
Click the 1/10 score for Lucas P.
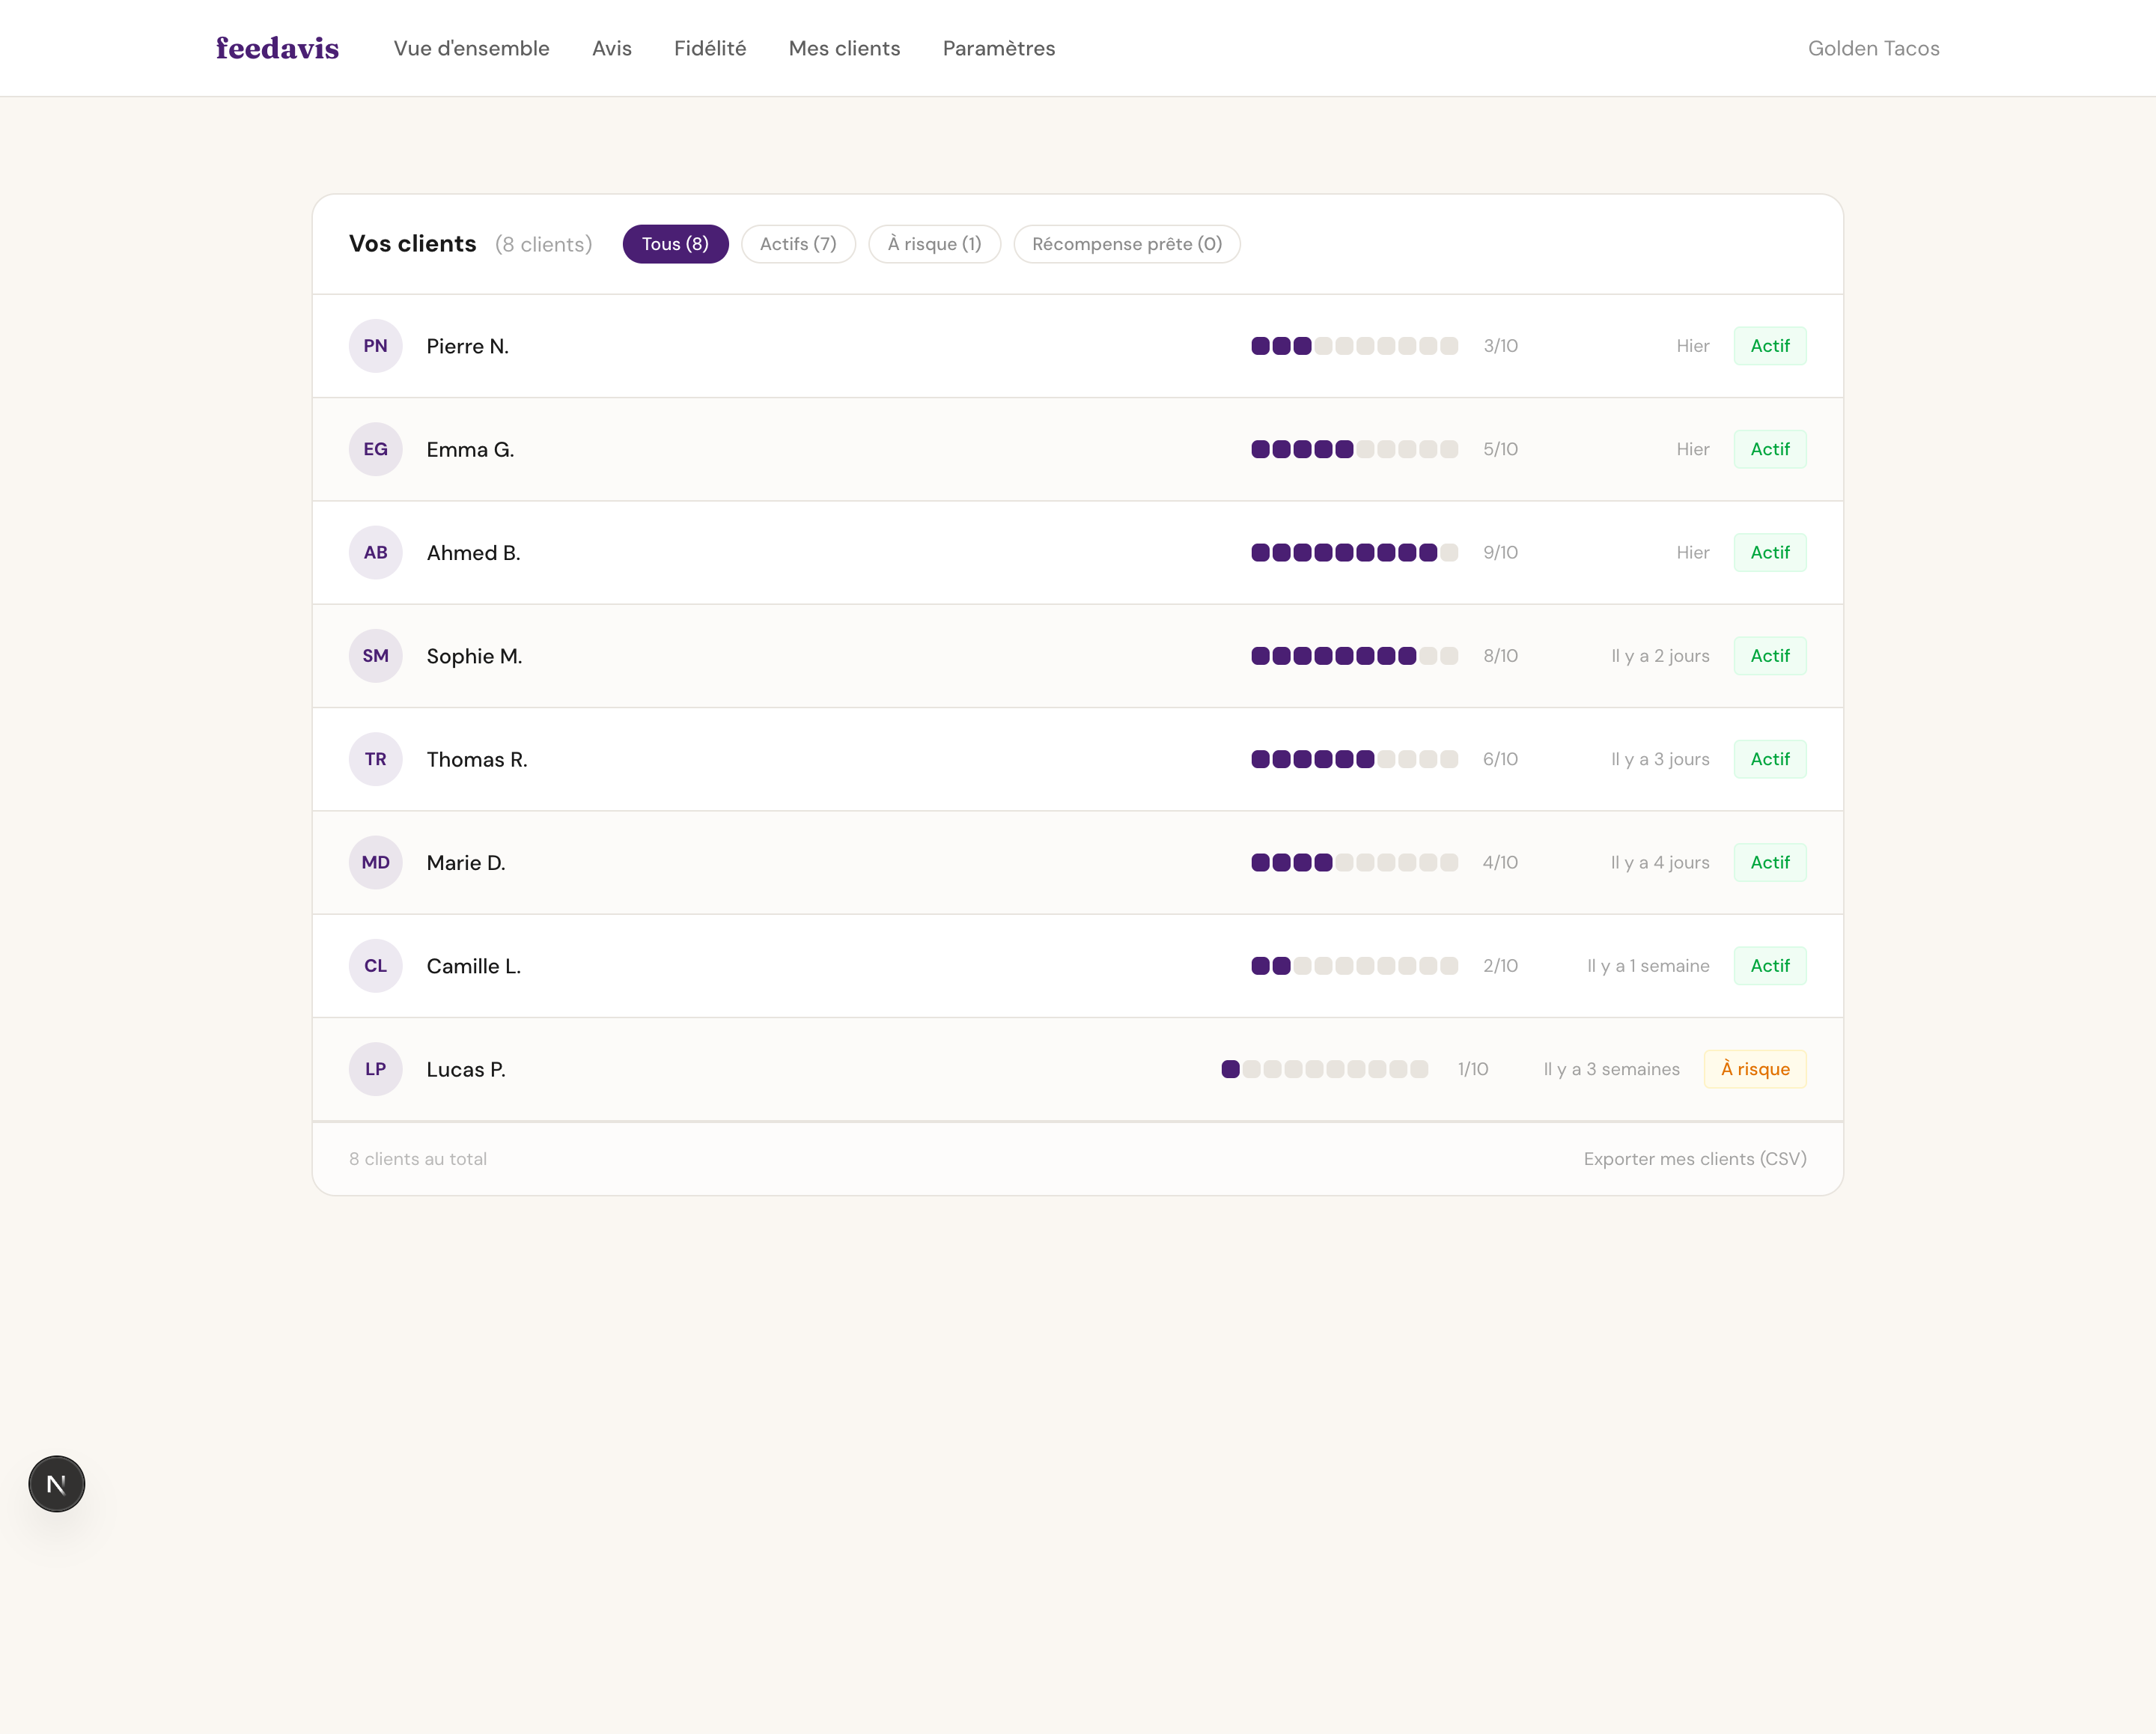(x=1473, y=1069)
